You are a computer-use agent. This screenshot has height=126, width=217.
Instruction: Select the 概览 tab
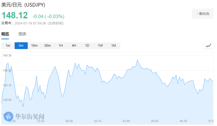pyautogui.click(x=5, y=34)
